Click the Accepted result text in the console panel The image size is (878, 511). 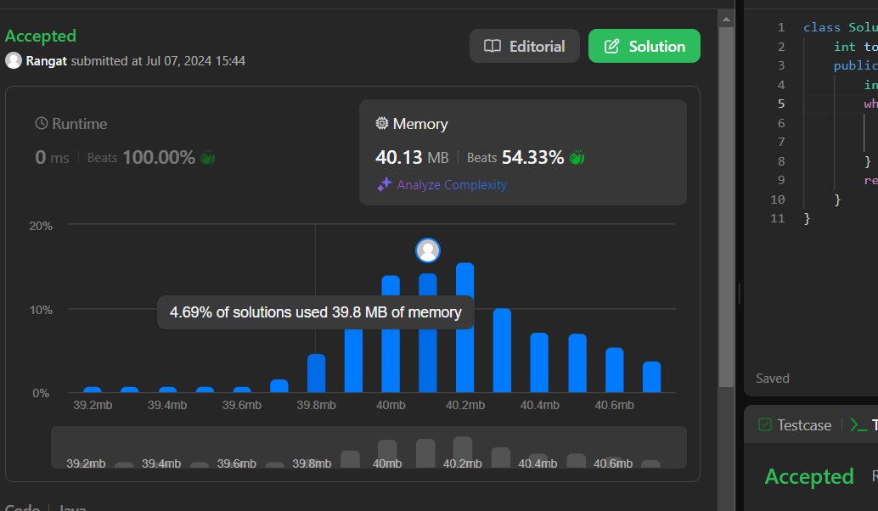pyautogui.click(x=809, y=477)
